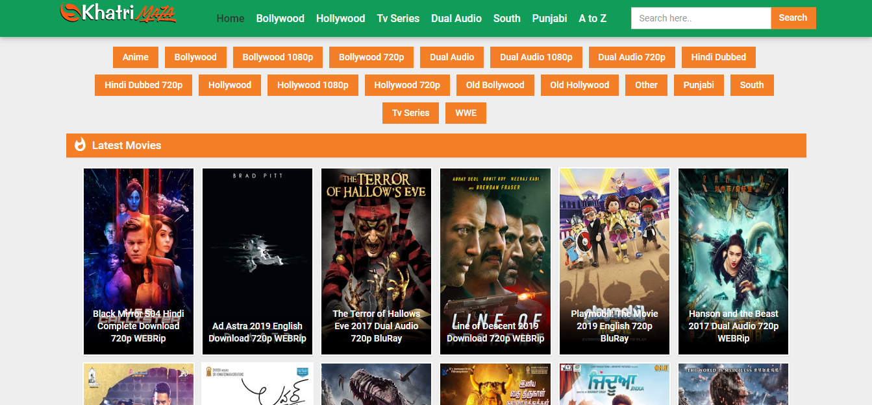Image resolution: width=872 pixels, height=405 pixels.
Task: Select Tv Series in the top navigation
Action: [398, 18]
